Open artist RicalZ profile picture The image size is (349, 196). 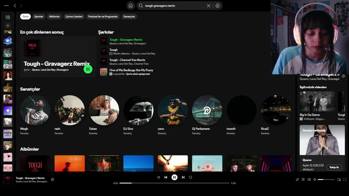point(276,110)
